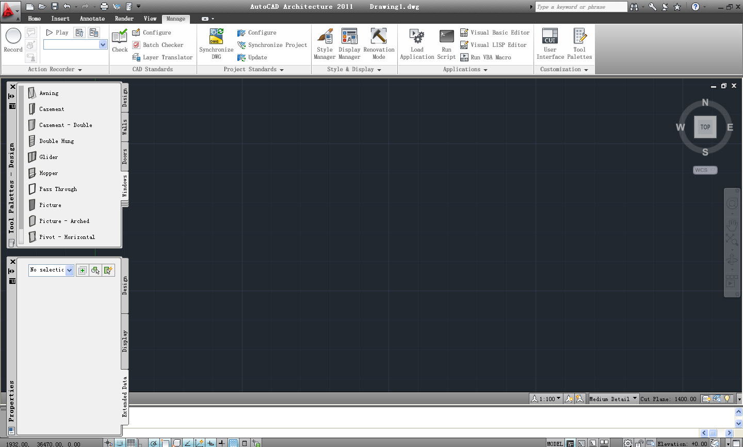Toggle Snap Mode in status bar
Image resolution: width=743 pixels, height=447 pixels.
(x=120, y=443)
